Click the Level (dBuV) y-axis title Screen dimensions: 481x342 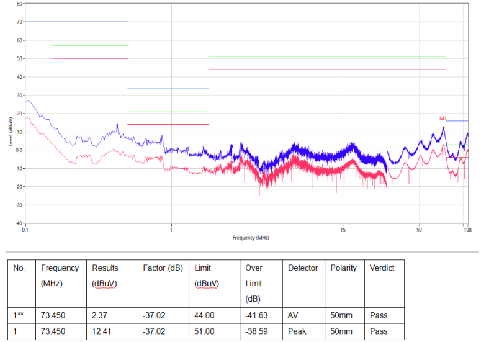click(10, 132)
